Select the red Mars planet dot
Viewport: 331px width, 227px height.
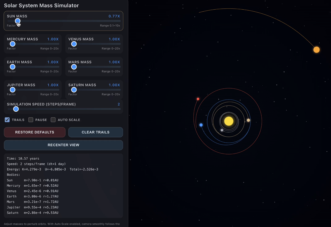pos(198,99)
